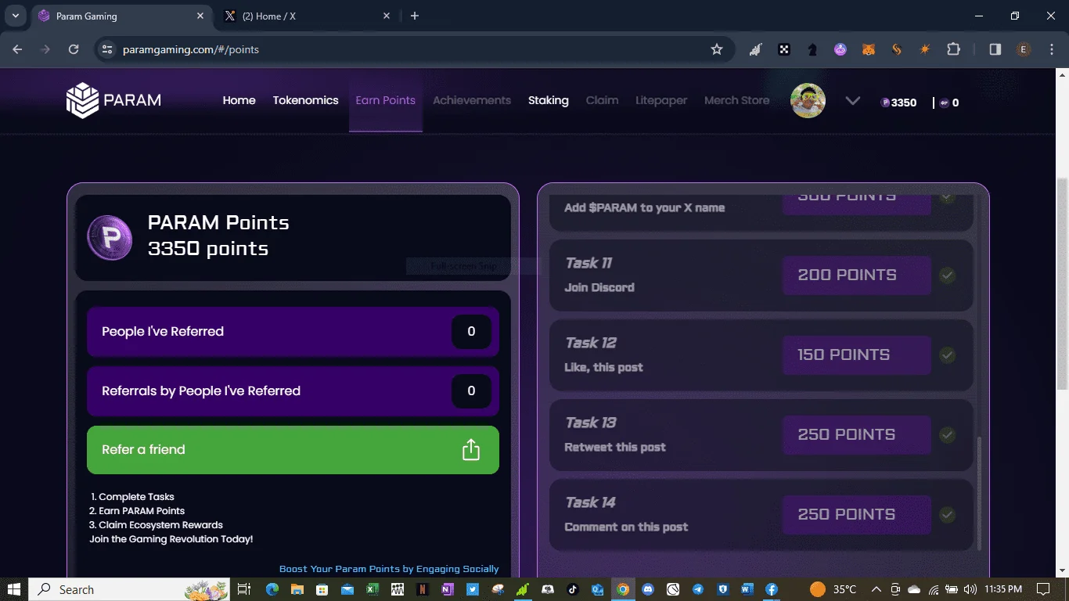
Task: Click the Comment on this post text
Action: tap(626, 527)
